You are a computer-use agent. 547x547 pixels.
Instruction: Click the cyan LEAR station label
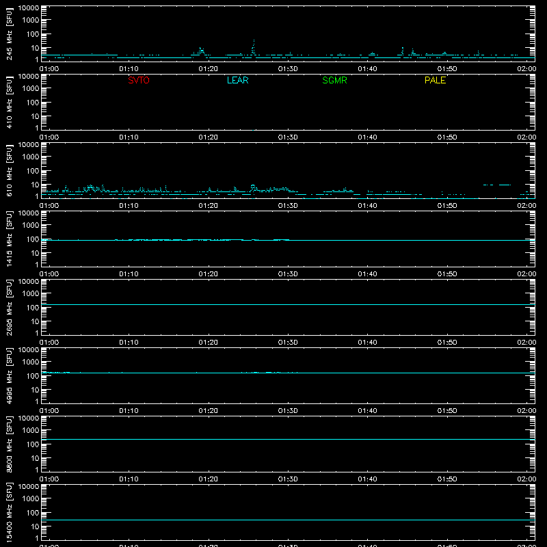237,80
